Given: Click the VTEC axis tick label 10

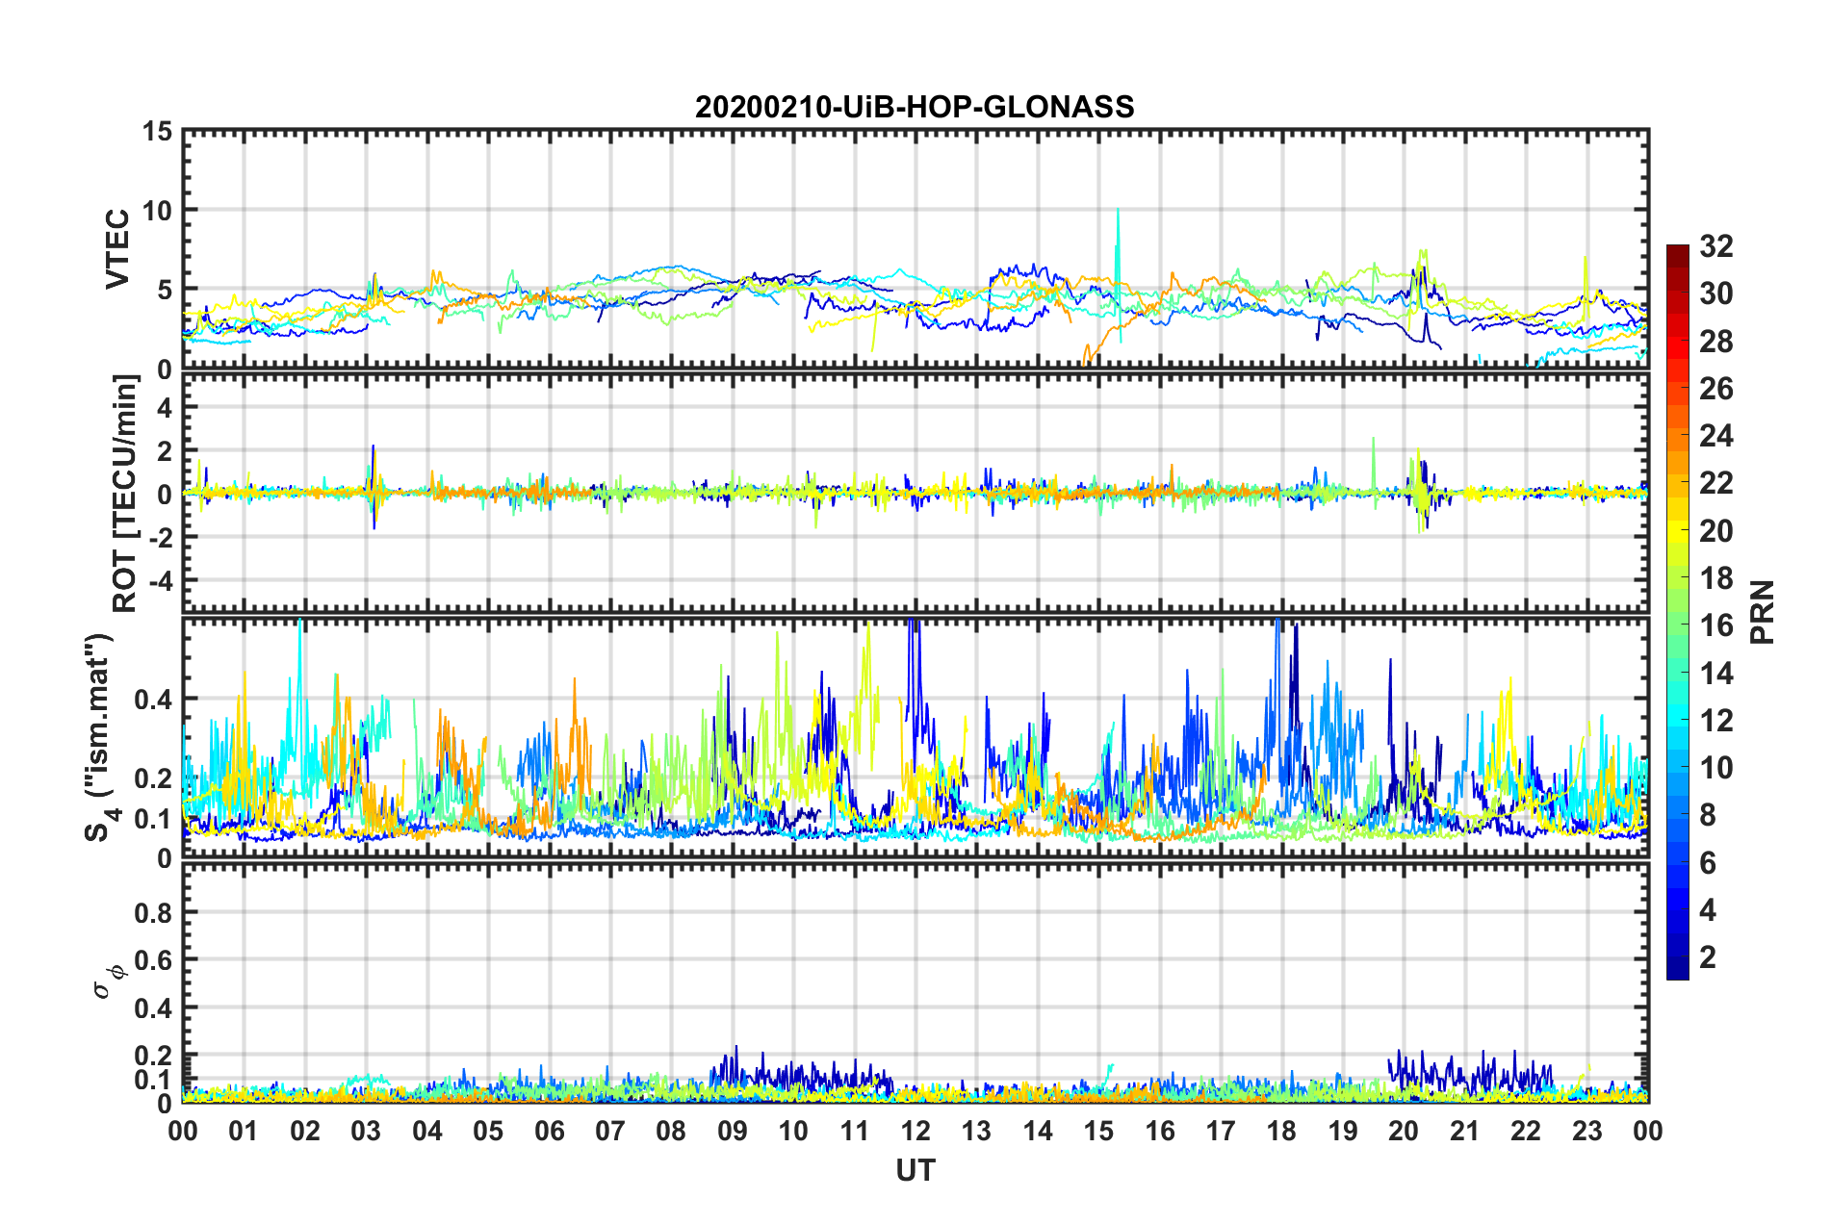Looking at the screenshot, I should (157, 210).
